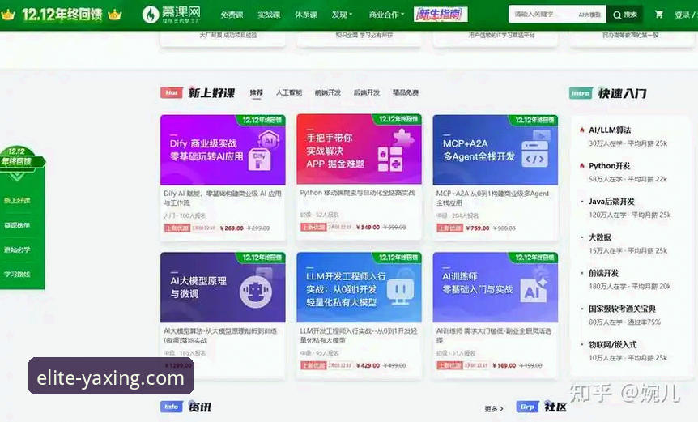
Task: Click the 12.12年终回馈 header banner
Action: point(62,15)
